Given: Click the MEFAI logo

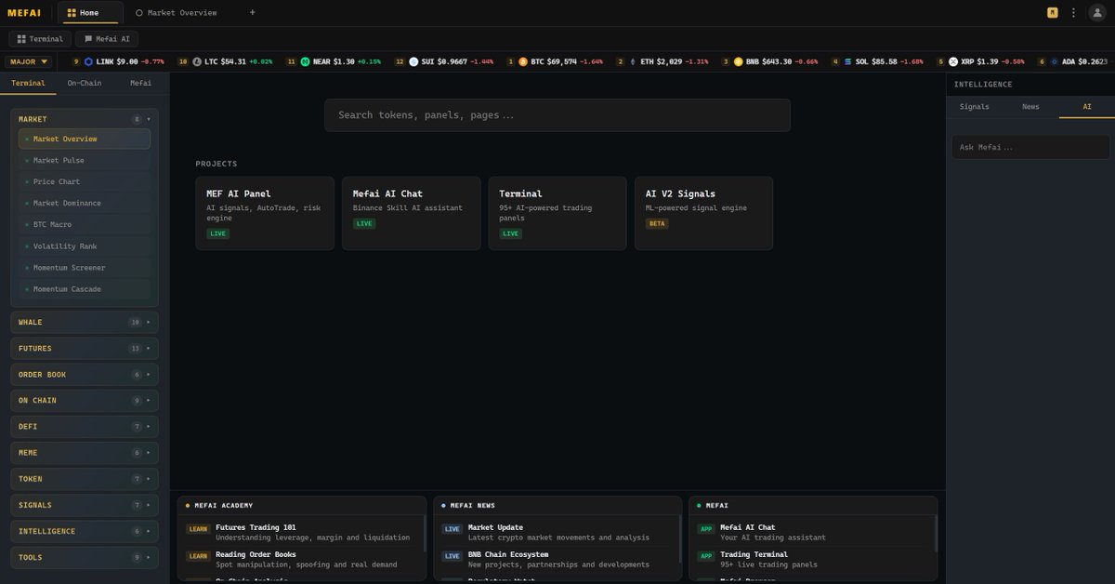Looking at the screenshot, I should click(25, 13).
